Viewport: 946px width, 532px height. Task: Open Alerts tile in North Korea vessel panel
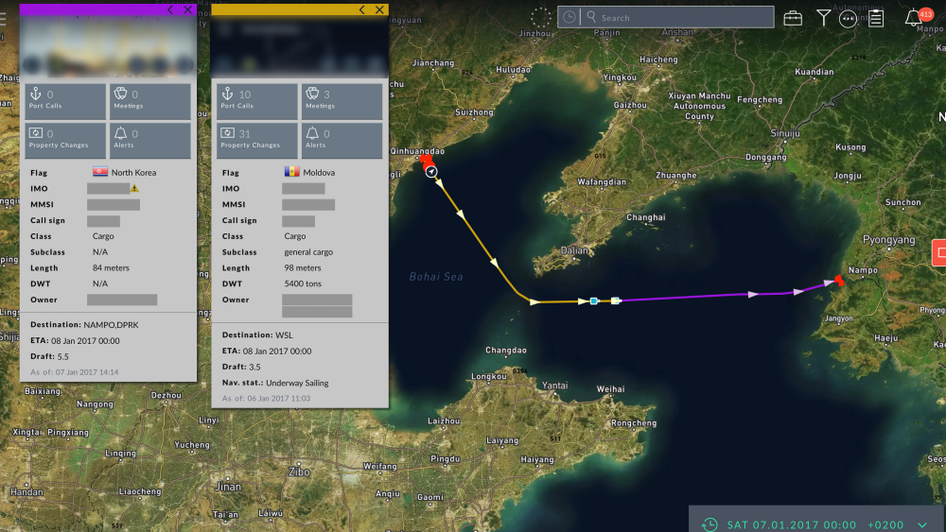coord(149,139)
